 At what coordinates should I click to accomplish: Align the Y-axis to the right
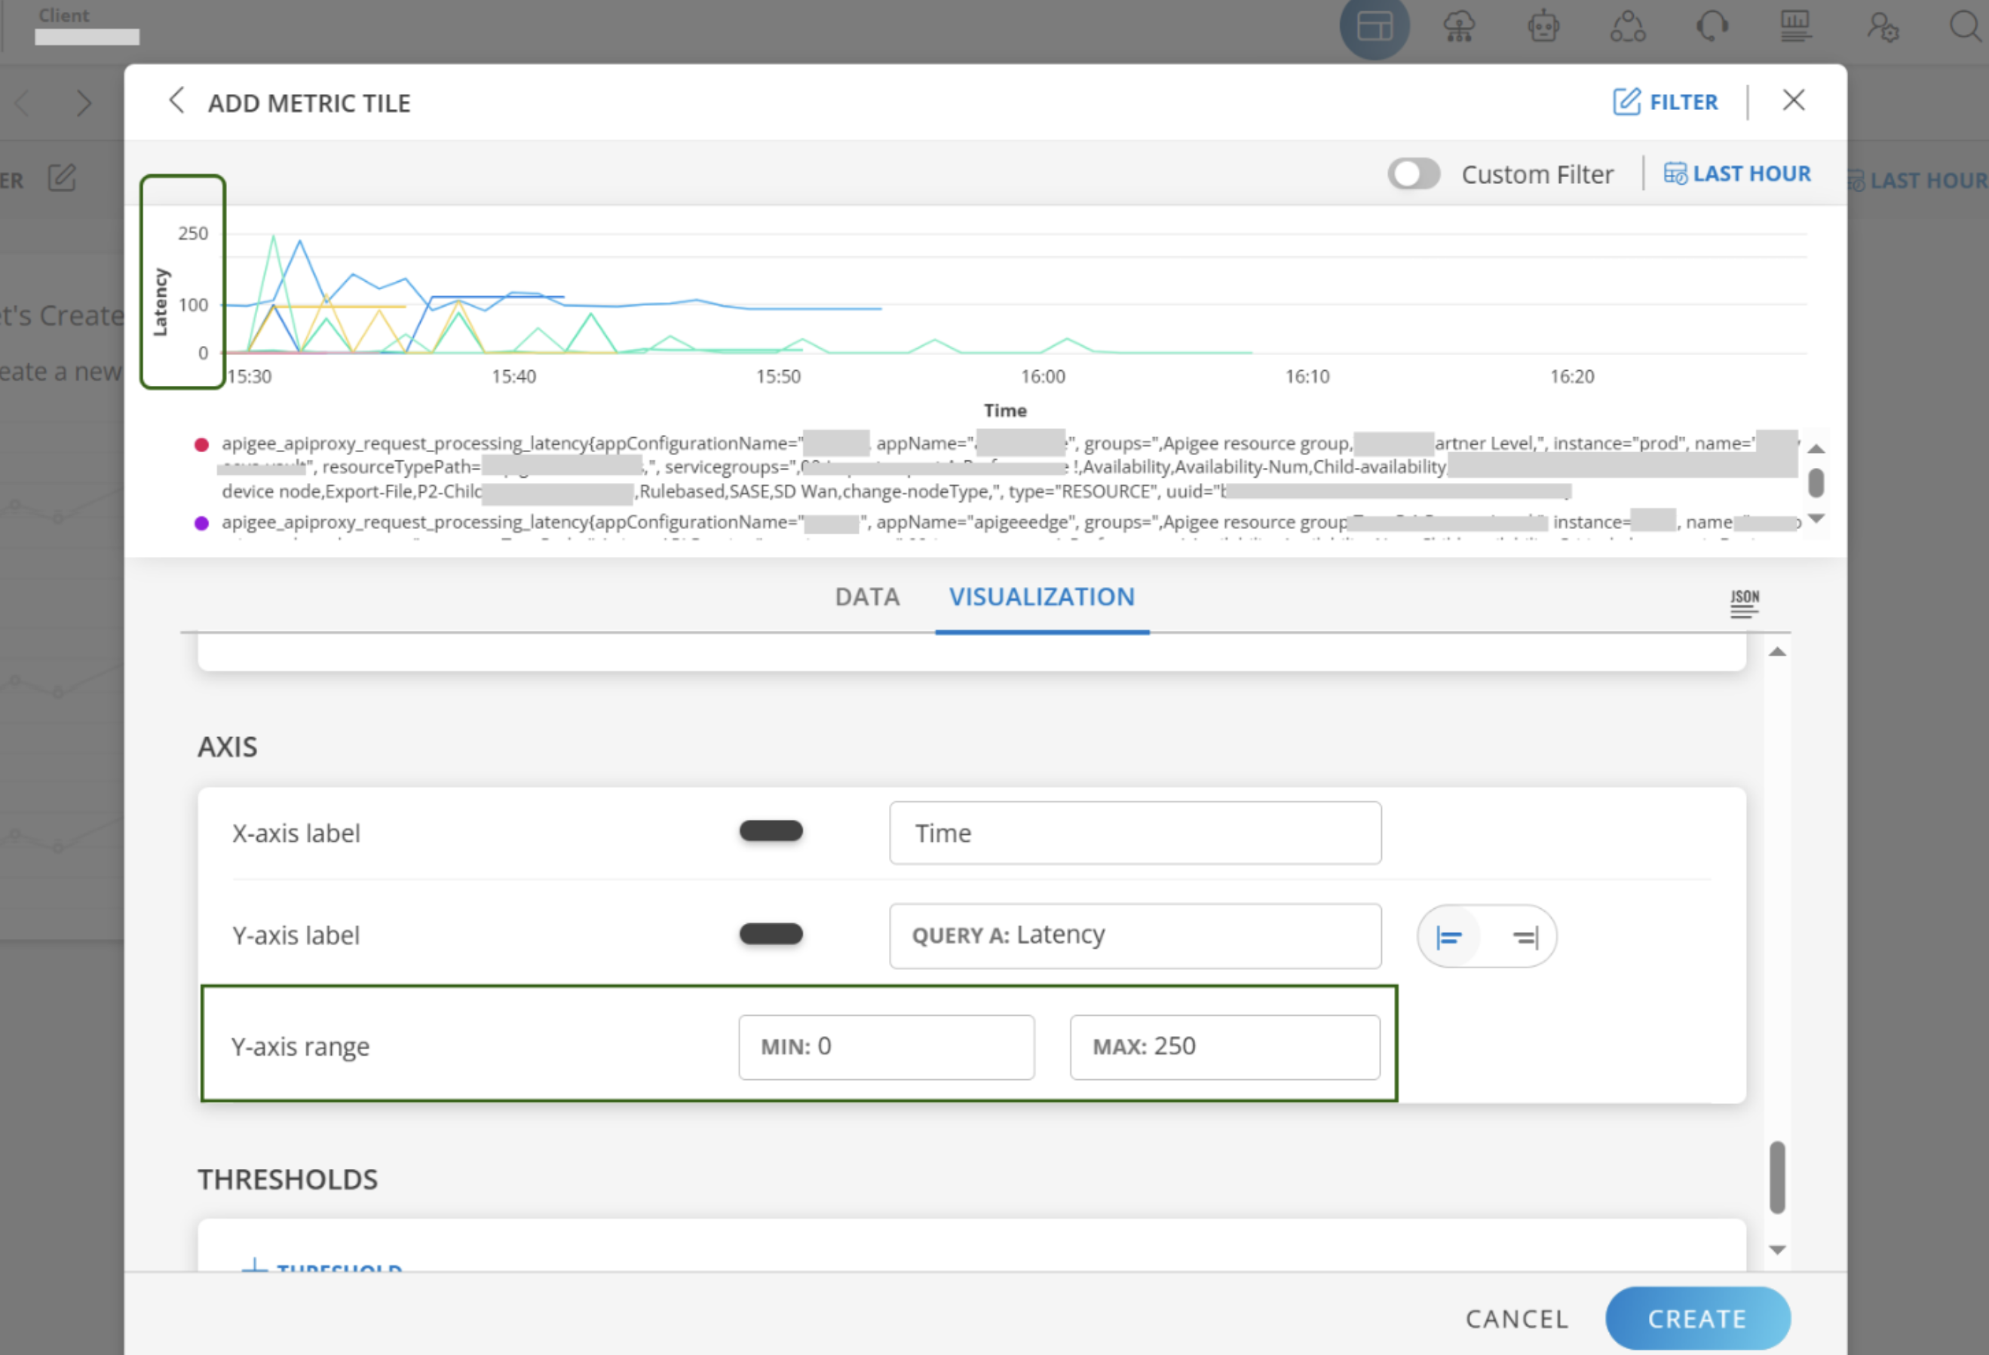pos(1525,937)
